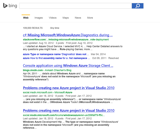Open first Problems creating new Azure project result
160x131 pixels.
tap(69, 88)
